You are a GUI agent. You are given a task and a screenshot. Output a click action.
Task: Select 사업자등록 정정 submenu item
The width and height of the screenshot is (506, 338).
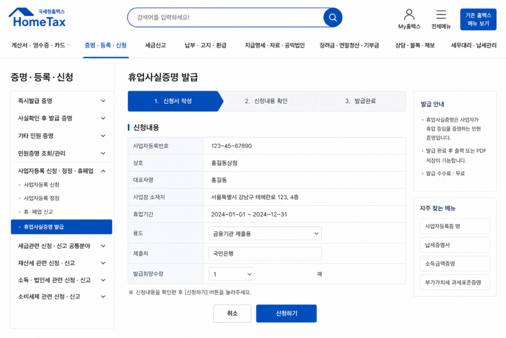42,198
